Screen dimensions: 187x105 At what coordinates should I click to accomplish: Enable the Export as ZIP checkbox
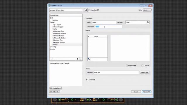[x=89, y=10]
